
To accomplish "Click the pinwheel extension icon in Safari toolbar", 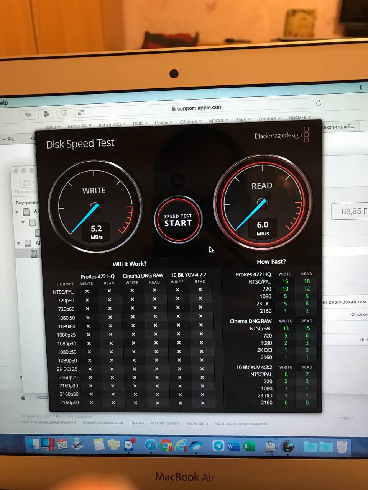I will 46,114.
